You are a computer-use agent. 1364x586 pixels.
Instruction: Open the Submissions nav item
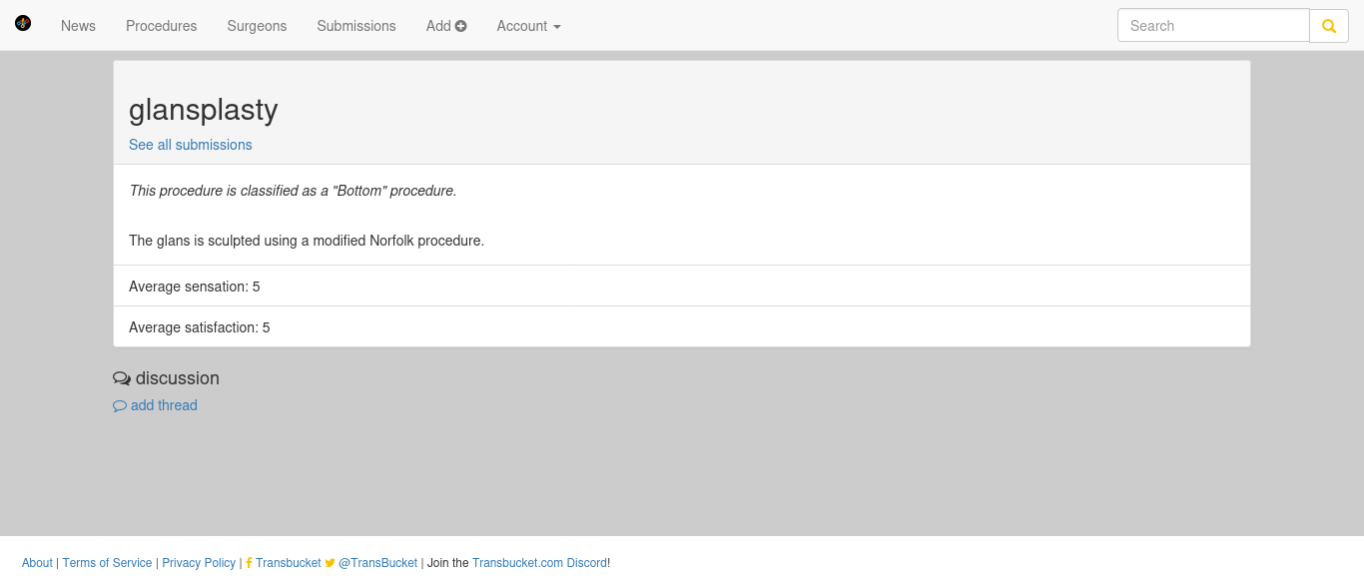pos(356,26)
